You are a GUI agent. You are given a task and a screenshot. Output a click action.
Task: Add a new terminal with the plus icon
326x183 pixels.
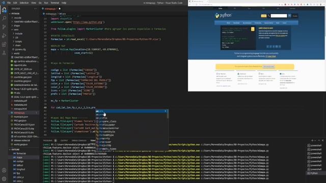tap(312, 140)
